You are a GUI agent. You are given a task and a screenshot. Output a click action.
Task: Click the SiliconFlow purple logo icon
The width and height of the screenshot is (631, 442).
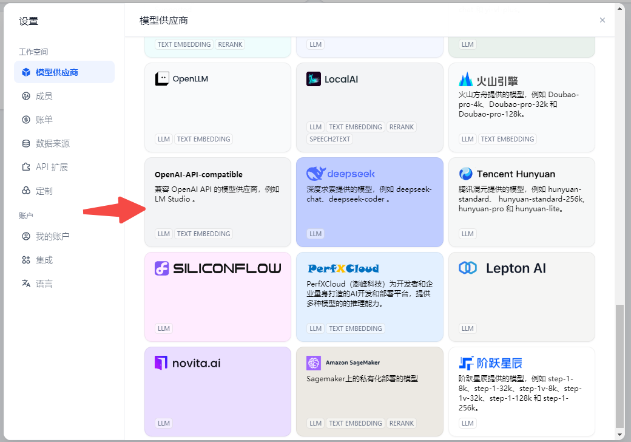point(162,268)
